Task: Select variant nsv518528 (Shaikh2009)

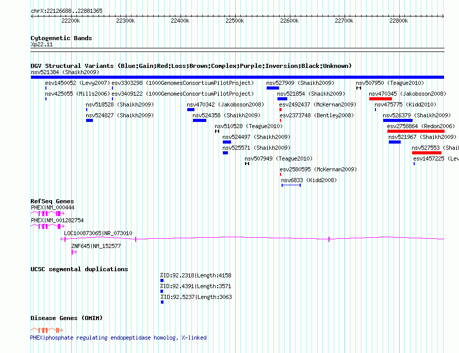Action: (120, 104)
